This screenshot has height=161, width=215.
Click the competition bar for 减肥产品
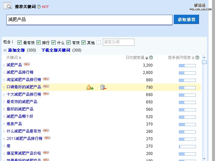point(187,65)
